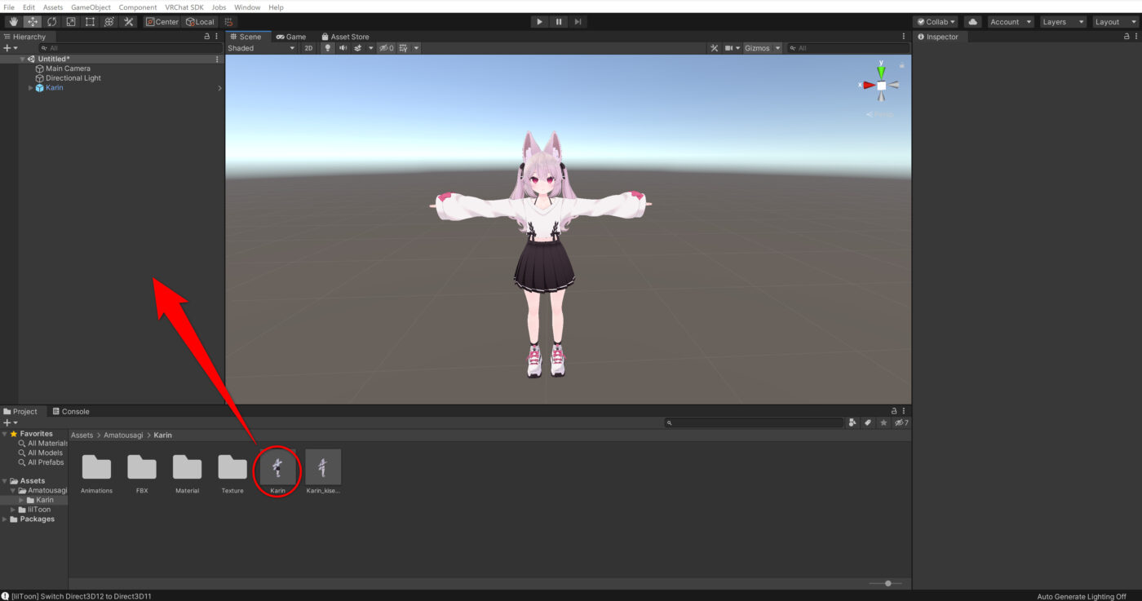Select the Rect tool
The height and width of the screenshot is (601, 1142).
[x=90, y=22]
